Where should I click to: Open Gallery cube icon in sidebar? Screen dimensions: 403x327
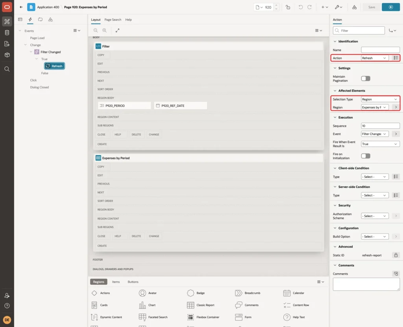coord(7,55)
